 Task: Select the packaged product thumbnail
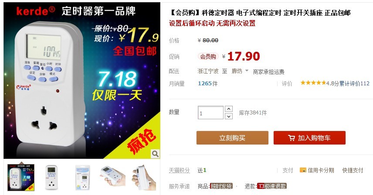83,178
